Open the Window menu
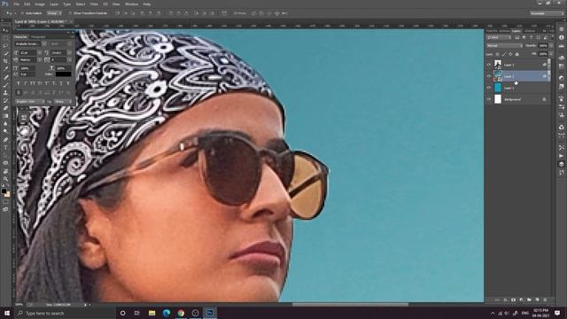Screen dimensions: 567x319 131,4
